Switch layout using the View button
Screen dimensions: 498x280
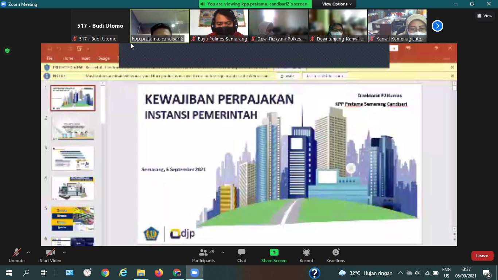click(x=485, y=16)
